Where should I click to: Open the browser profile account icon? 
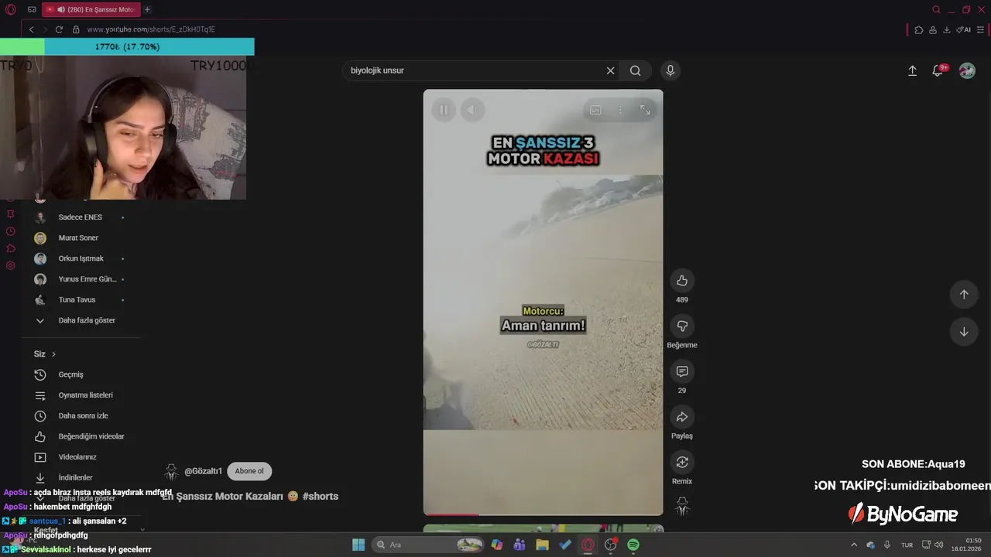pos(933,29)
